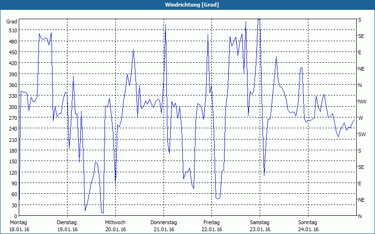Click the 450 value on the degree axis
Viewport: 375px width, 234px height.
[13, 52]
